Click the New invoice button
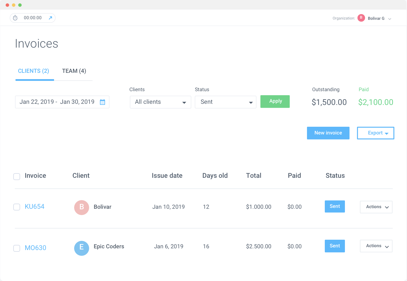 (328, 133)
